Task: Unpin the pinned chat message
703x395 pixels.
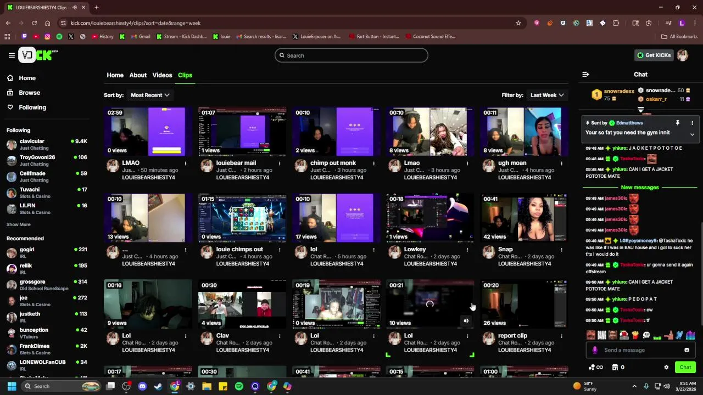Action: 677,123
